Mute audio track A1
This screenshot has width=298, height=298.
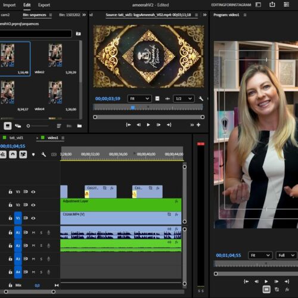(33, 232)
